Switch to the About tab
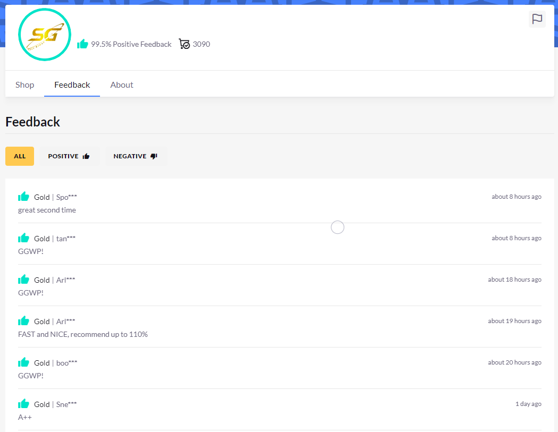 (x=122, y=85)
